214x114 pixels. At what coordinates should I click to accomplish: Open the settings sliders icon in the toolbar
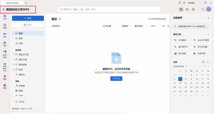(x=193, y=9)
